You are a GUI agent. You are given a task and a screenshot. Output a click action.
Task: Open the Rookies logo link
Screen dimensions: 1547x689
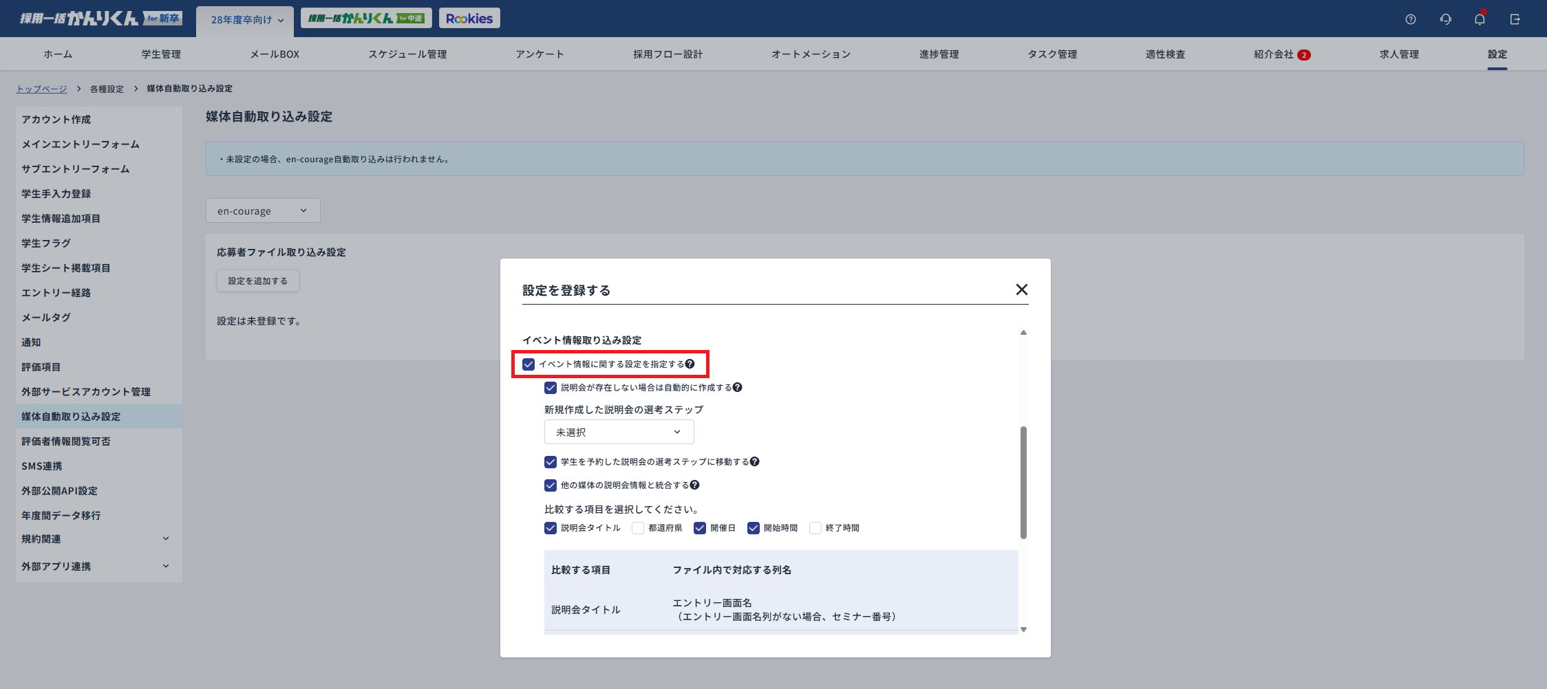[469, 17]
